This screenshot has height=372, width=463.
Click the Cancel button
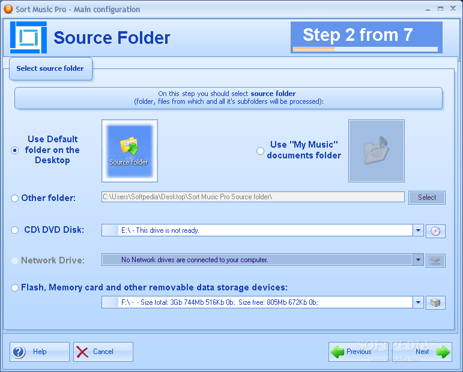click(x=103, y=352)
